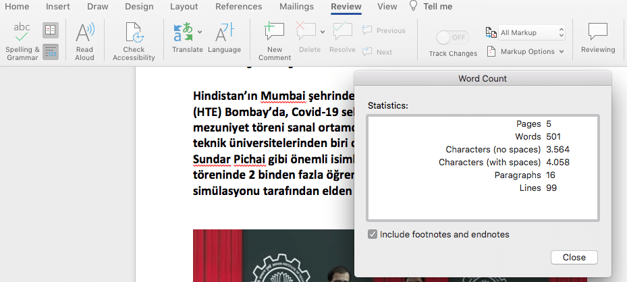Click the Paragraphs value 16
627x282 pixels.
coord(551,175)
